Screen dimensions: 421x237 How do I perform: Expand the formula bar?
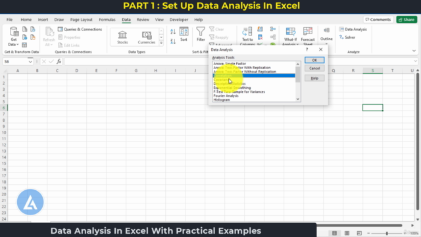pos(415,61)
